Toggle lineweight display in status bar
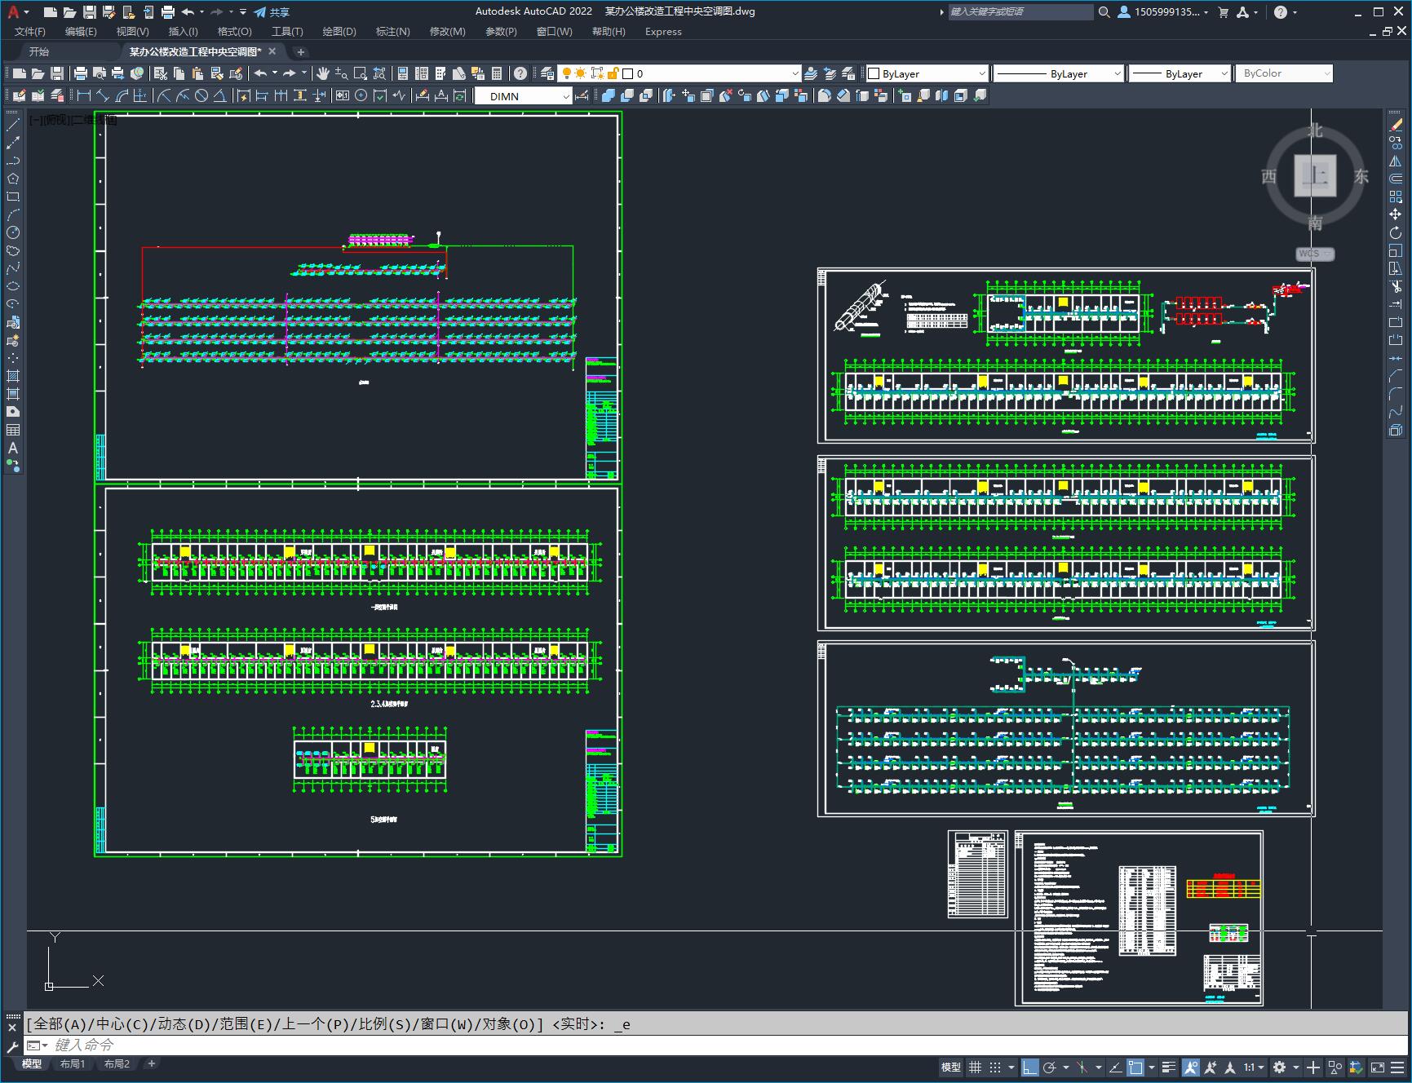 pos(1169,1067)
